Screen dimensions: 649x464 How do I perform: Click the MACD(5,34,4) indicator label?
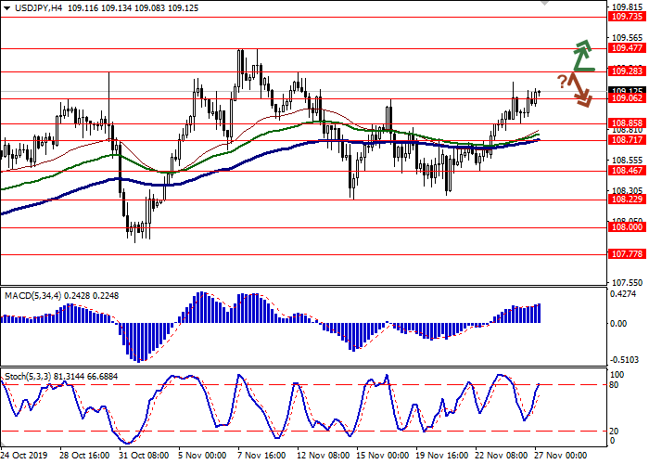(32, 295)
